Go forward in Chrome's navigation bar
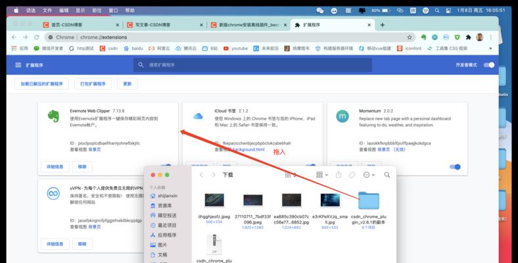This screenshot has width=518, height=263. [25, 37]
